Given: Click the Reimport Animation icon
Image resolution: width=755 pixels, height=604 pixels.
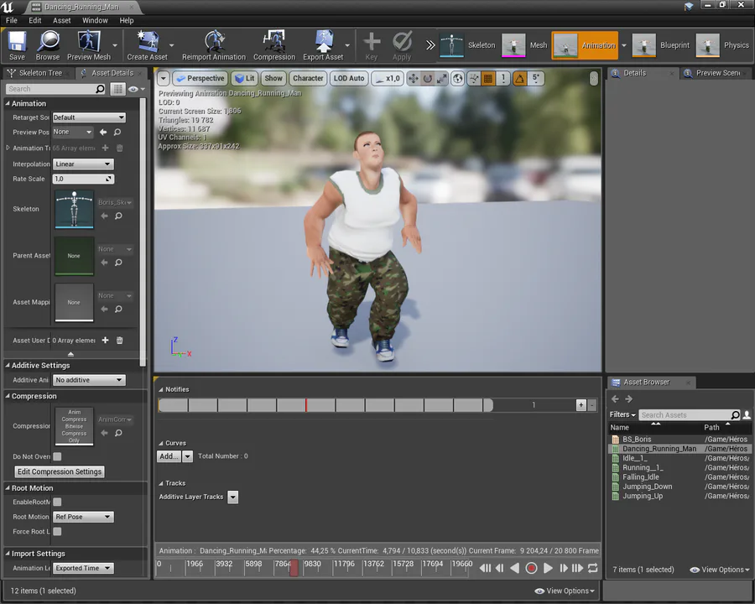Looking at the screenshot, I should 214,45.
